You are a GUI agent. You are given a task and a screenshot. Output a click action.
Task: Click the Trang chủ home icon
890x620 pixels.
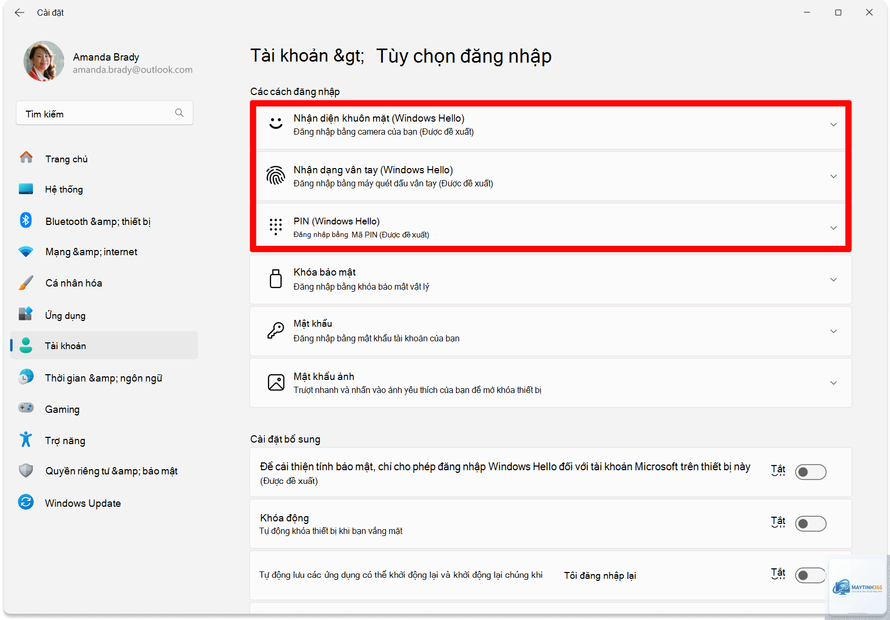pyautogui.click(x=26, y=157)
